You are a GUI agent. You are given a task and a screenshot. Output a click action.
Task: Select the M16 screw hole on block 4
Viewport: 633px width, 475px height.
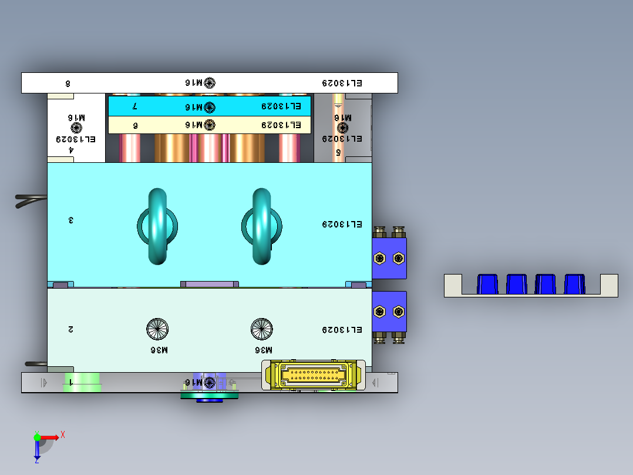(76, 128)
